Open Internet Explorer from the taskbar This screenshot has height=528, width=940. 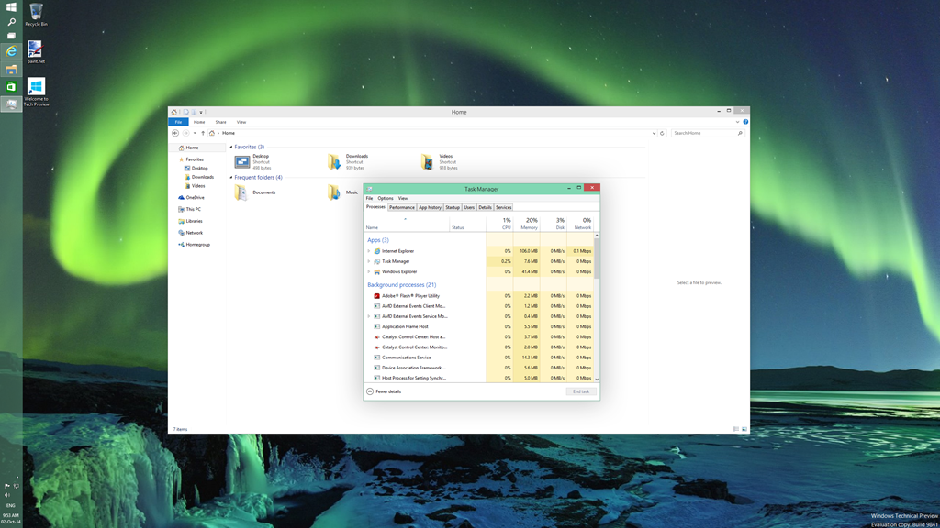tap(11, 52)
